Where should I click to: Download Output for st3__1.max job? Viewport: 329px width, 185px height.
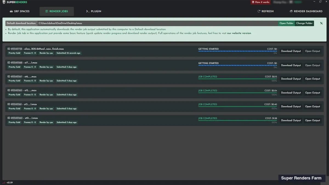(x=291, y=106)
